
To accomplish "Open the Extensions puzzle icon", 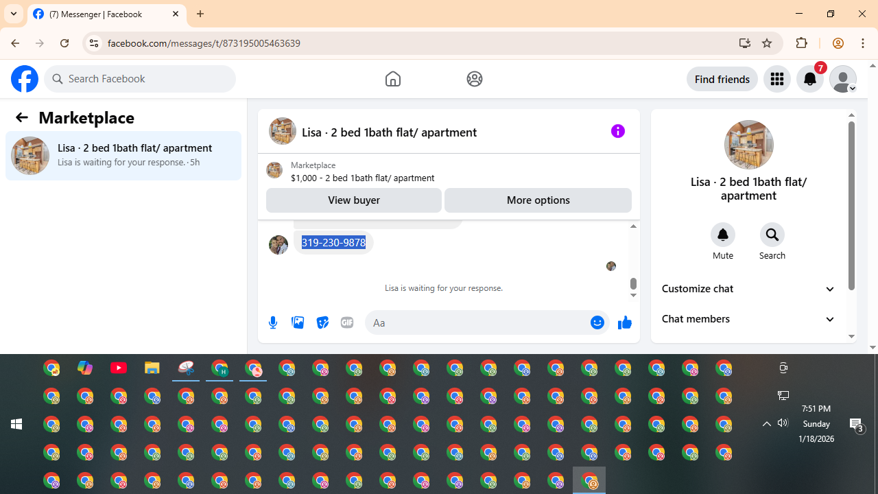I will point(802,43).
